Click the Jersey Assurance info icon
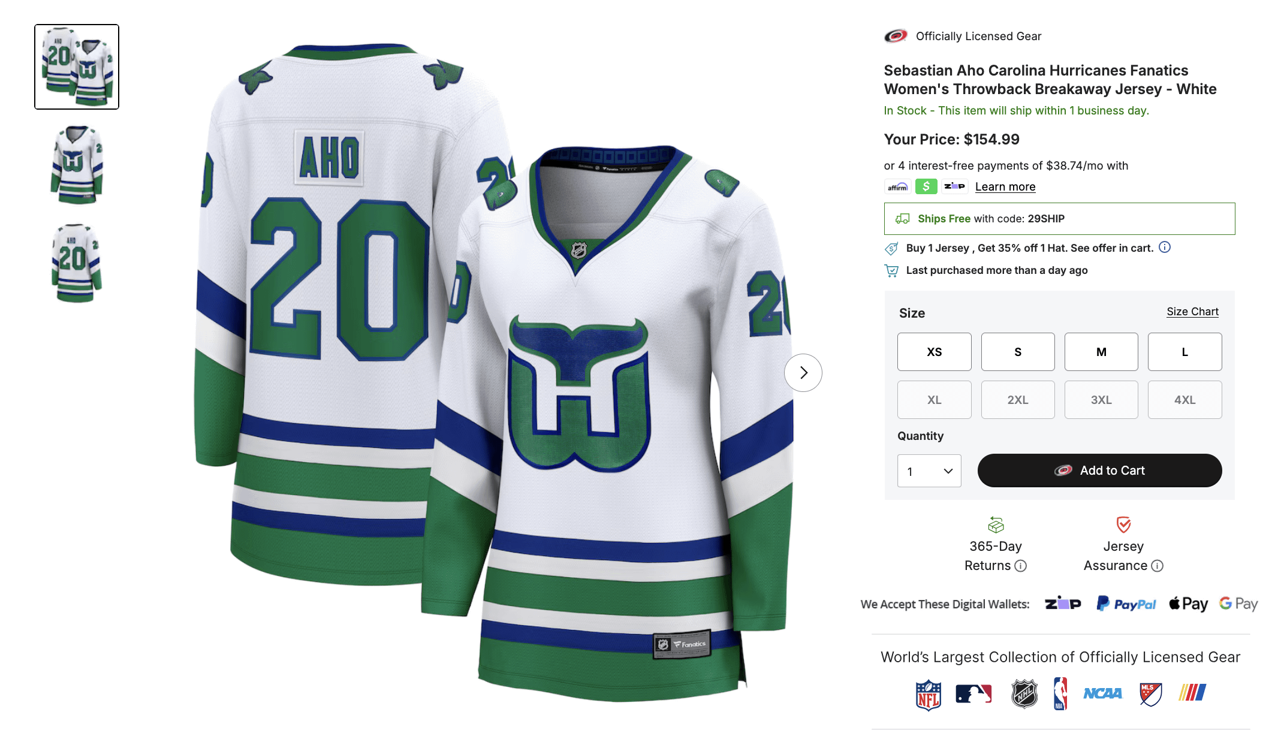The height and width of the screenshot is (742, 1284). 1158,566
